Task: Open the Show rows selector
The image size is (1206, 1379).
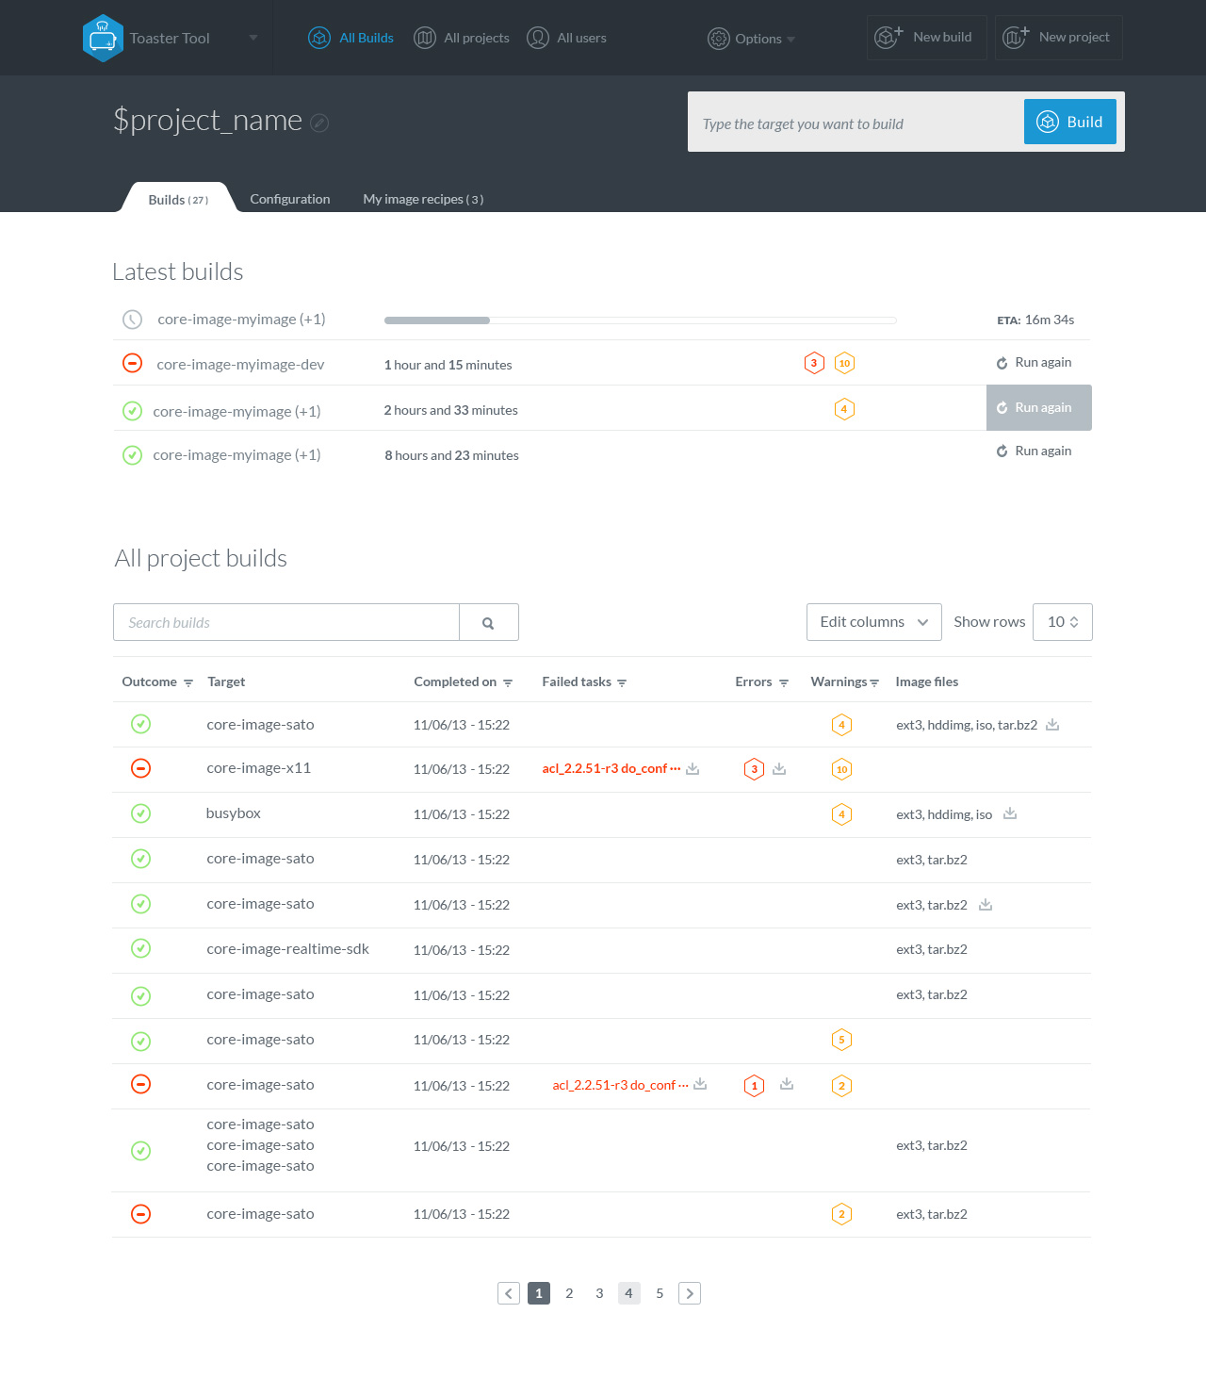Action: pos(1062,622)
